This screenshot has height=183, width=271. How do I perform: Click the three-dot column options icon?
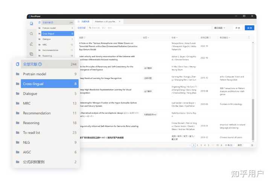(x=249, y=38)
